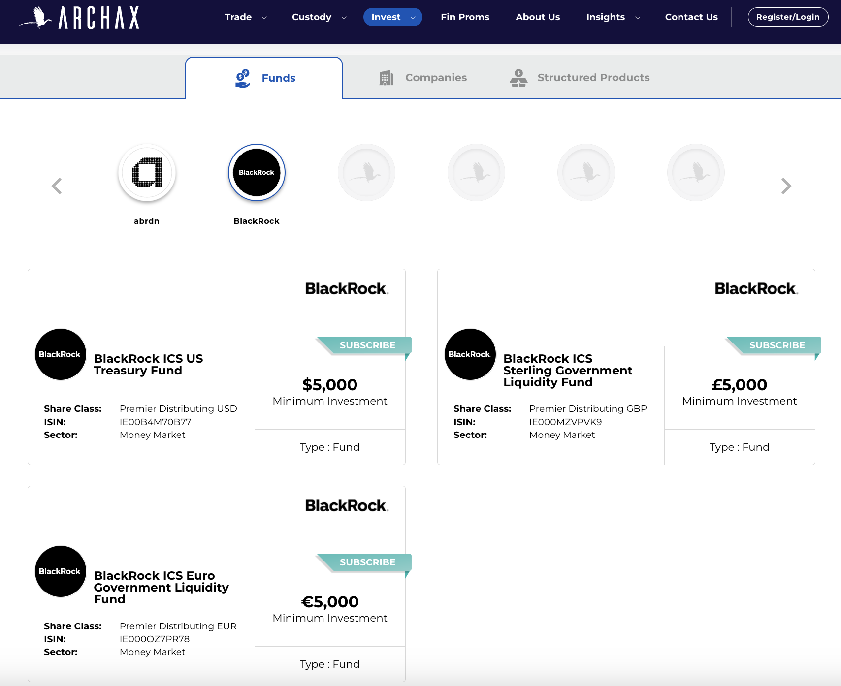Open BlackRock ICS Euro Government Liquidity Fund title
The height and width of the screenshot is (686, 841).
pos(161,587)
